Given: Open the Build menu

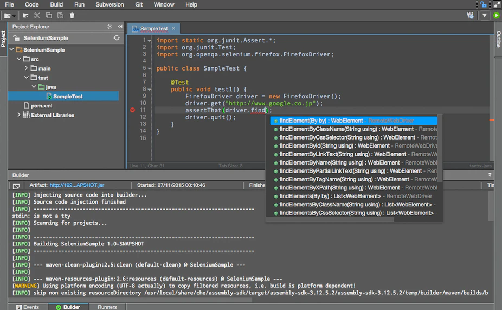Looking at the screenshot, I should 56,4.
